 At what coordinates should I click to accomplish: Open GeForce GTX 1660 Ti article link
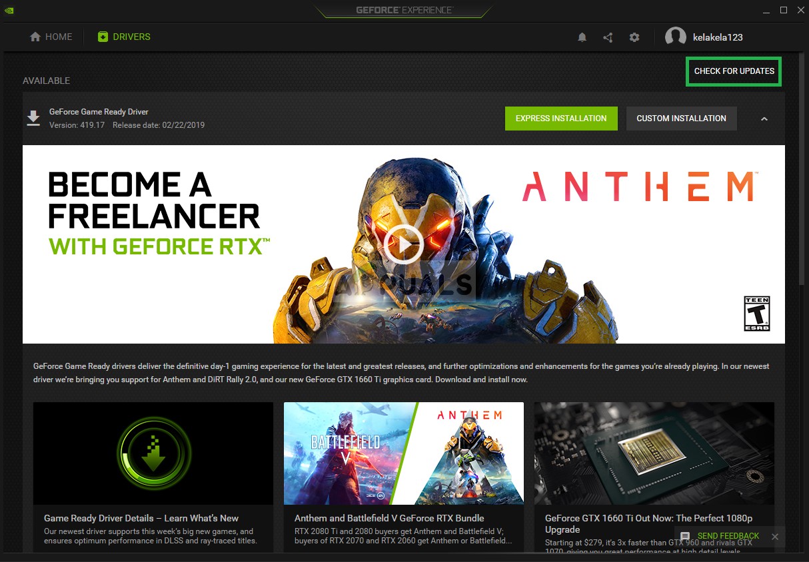(x=649, y=523)
